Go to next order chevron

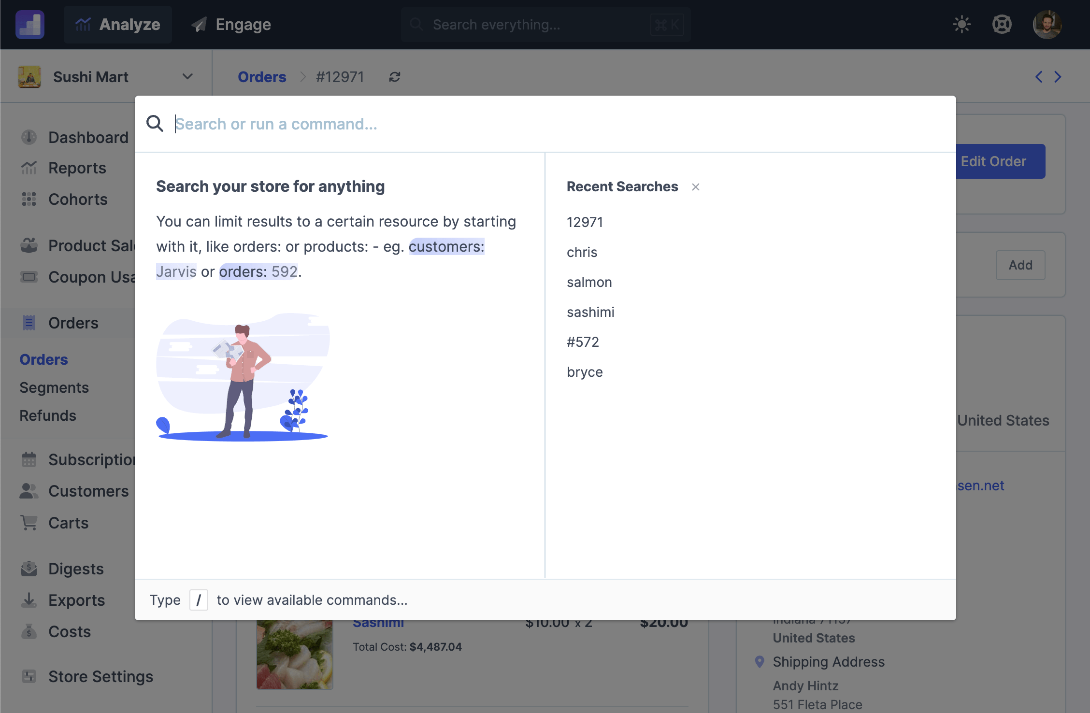click(1058, 77)
